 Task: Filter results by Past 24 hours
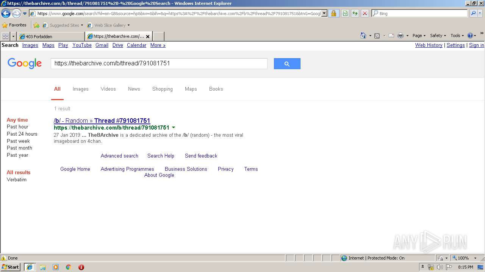pyautogui.click(x=22, y=134)
